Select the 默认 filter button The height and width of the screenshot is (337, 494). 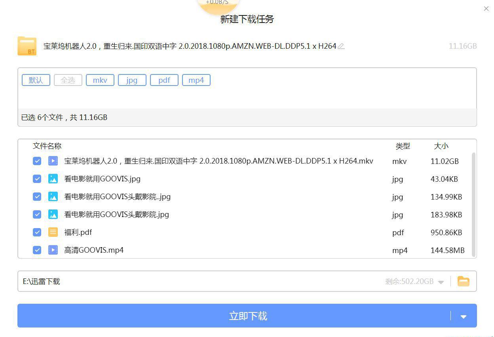tap(36, 80)
